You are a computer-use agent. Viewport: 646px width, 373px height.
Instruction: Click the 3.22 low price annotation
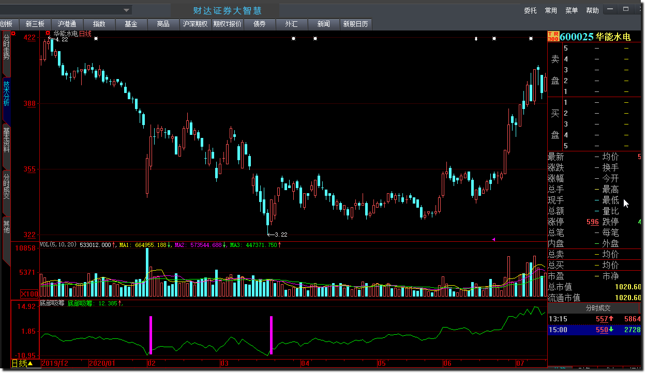281,235
